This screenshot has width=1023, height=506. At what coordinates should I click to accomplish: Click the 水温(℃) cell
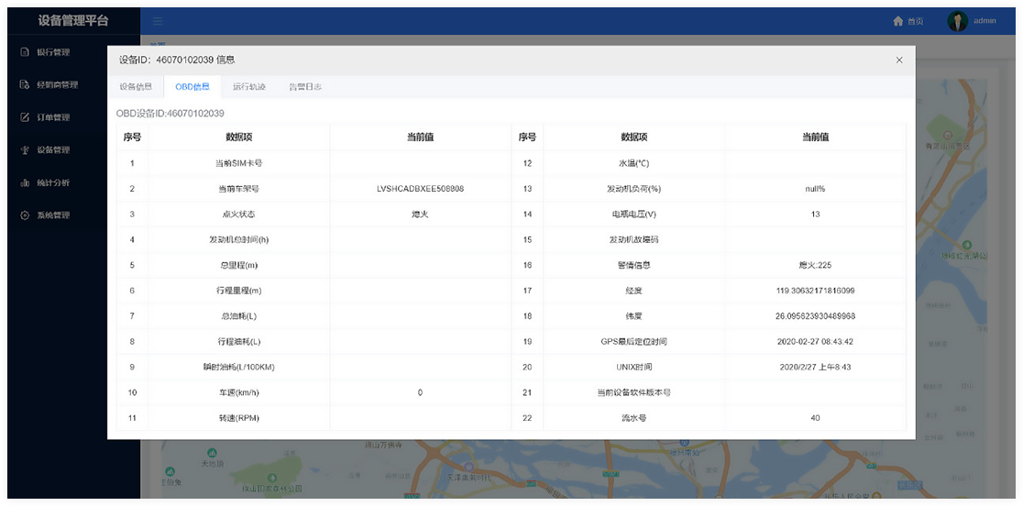click(633, 163)
